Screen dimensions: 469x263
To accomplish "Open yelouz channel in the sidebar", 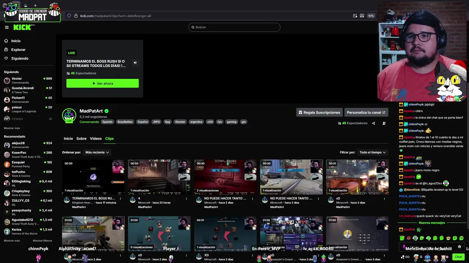I will (x=29, y=109).
